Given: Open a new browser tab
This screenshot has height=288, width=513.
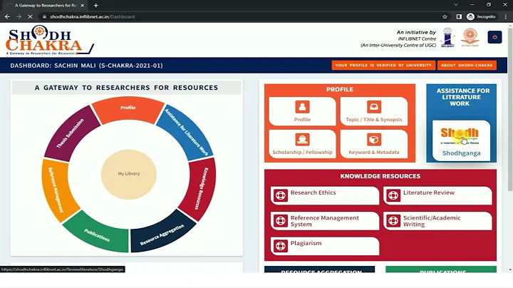Looking at the screenshot, I should 95,6.
